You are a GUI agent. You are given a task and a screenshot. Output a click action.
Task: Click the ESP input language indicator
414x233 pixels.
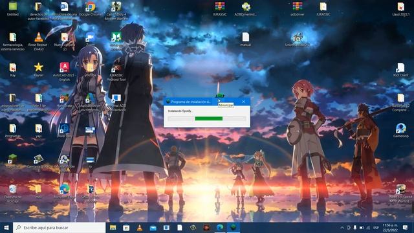[x=376, y=227]
